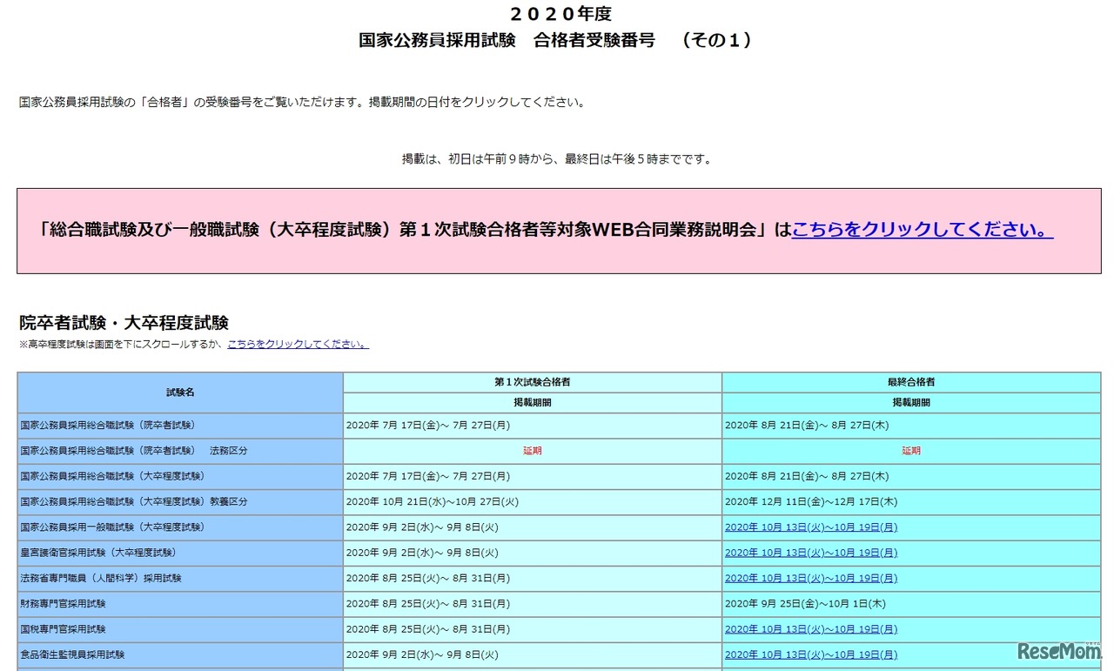Open 国税専門官採用試験 final results date link
Image resolution: width=1114 pixels, height=671 pixels.
(810, 628)
